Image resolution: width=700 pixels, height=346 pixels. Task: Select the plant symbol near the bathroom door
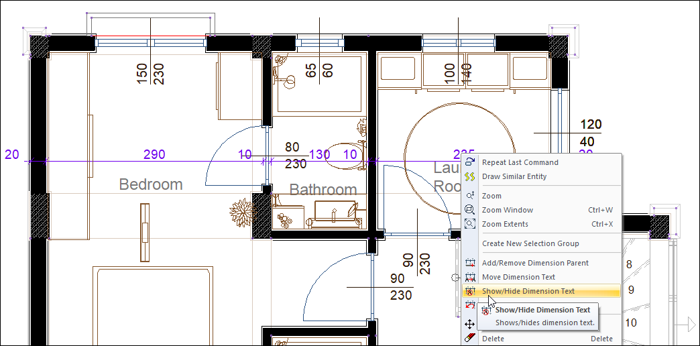(x=242, y=212)
